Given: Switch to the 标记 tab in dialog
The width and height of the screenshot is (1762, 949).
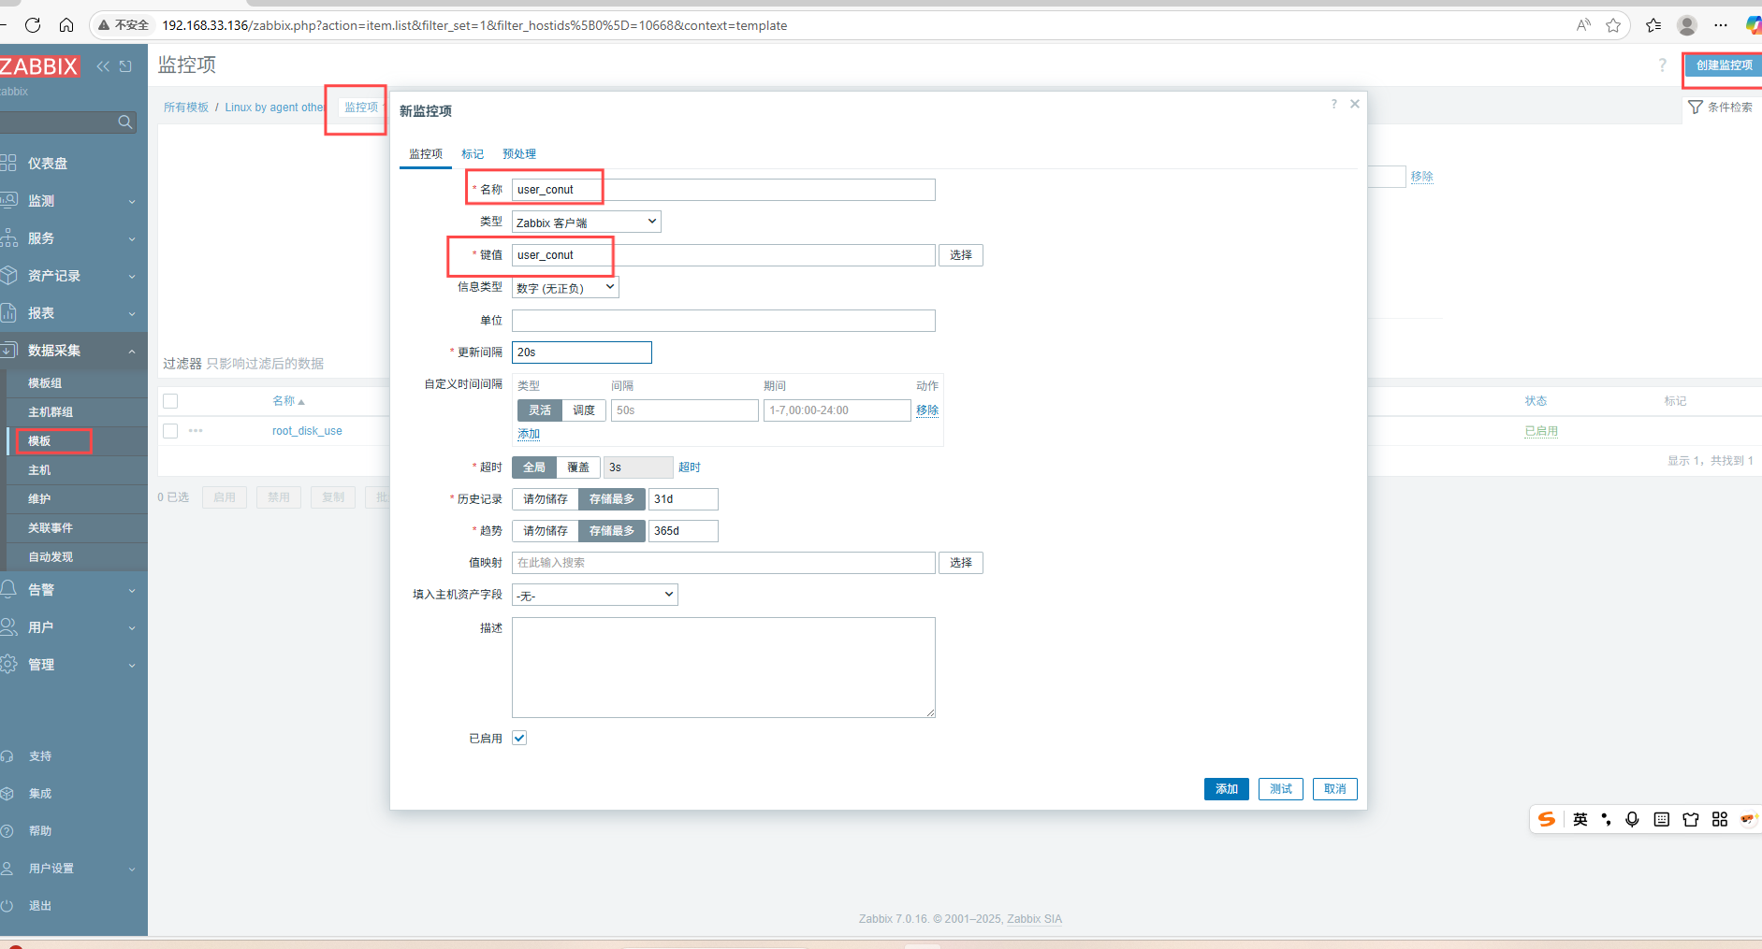Looking at the screenshot, I should click(x=473, y=154).
